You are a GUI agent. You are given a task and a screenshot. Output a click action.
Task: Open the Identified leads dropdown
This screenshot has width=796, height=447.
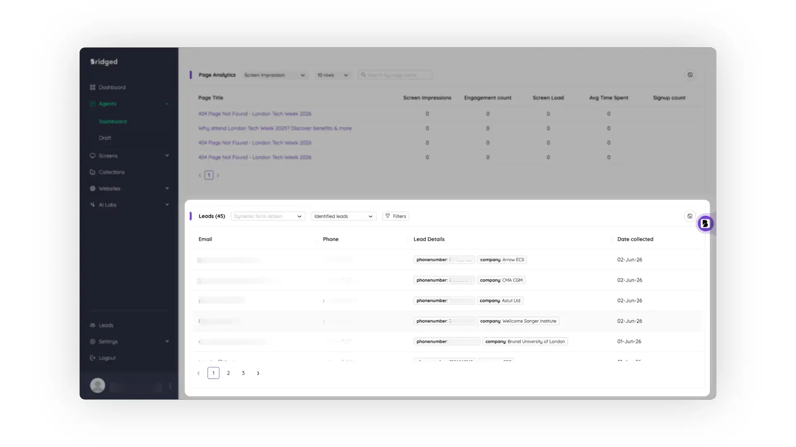pyautogui.click(x=344, y=216)
